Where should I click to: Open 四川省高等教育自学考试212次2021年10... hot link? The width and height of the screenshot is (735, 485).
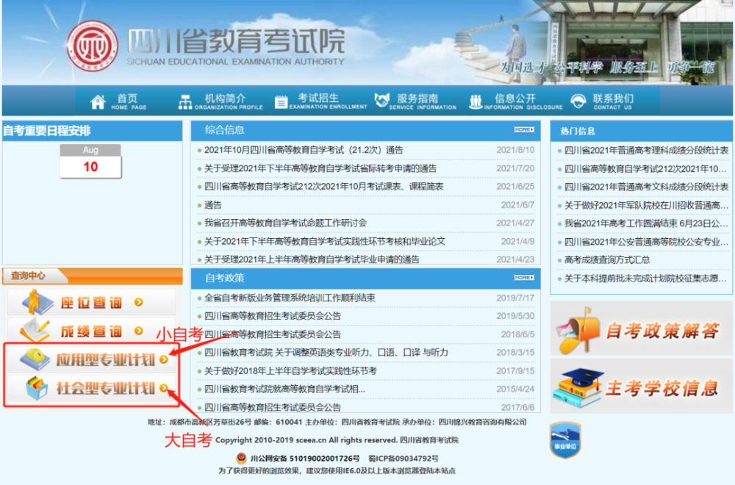coord(645,169)
